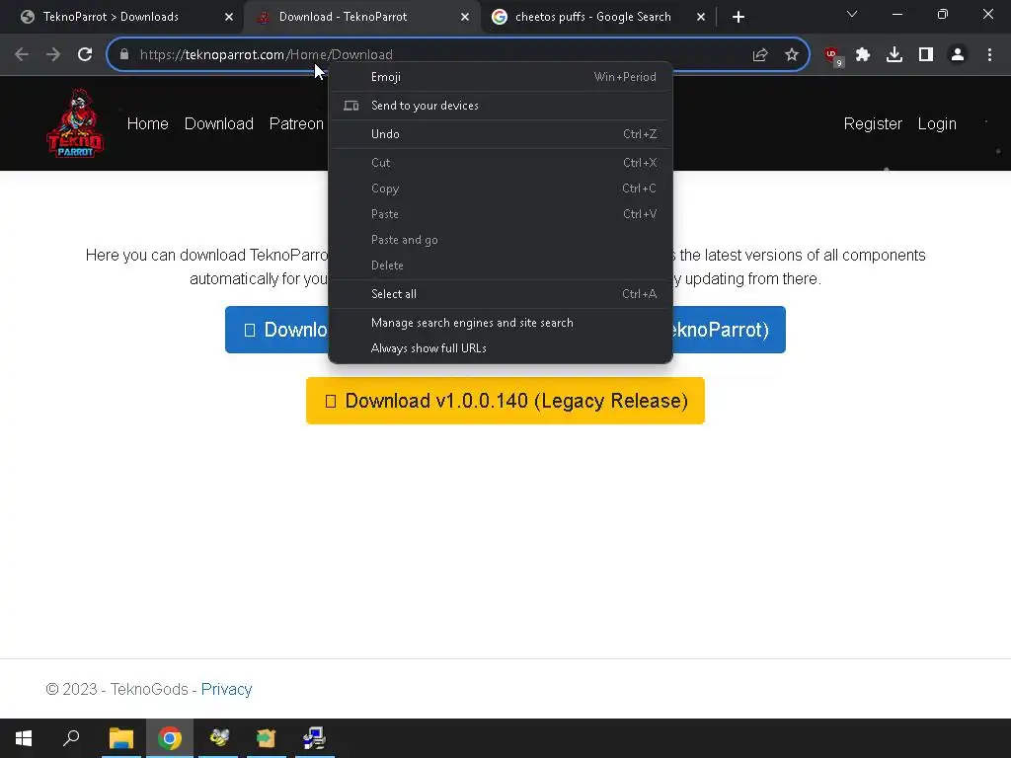The image size is (1011, 758).
Task: Choose Select all in context menu
Action: pyautogui.click(x=501, y=294)
